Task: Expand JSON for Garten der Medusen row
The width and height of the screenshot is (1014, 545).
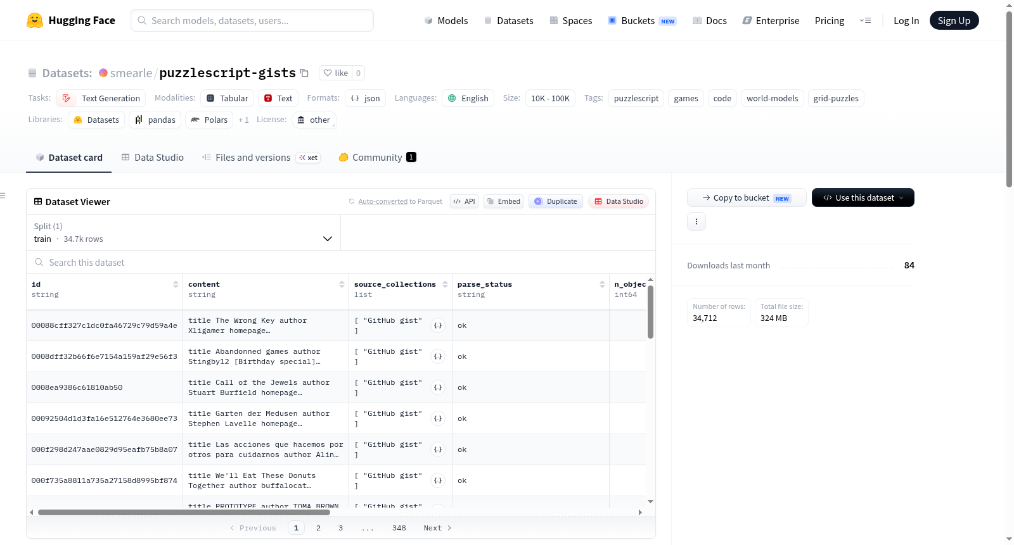Action: click(x=438, y=418)
